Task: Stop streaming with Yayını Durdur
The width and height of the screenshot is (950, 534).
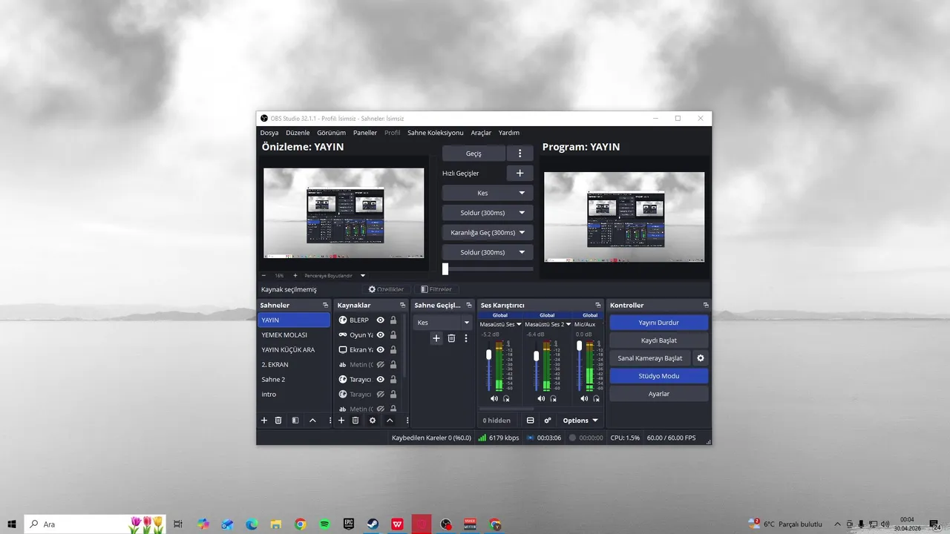Action: click(x=659, y=323)
